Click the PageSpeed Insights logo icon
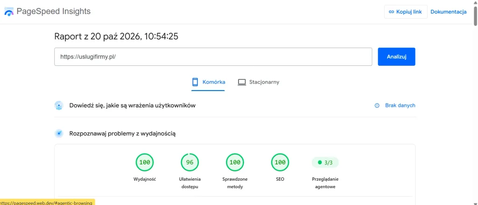This screenshot has height=205, width=478. pos(9,12)
